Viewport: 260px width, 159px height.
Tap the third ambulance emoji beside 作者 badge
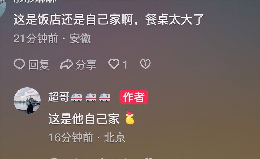pyautogui.click(x=105, y=97)
